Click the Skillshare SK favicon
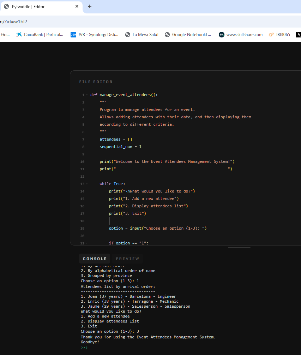 [221, 35]
